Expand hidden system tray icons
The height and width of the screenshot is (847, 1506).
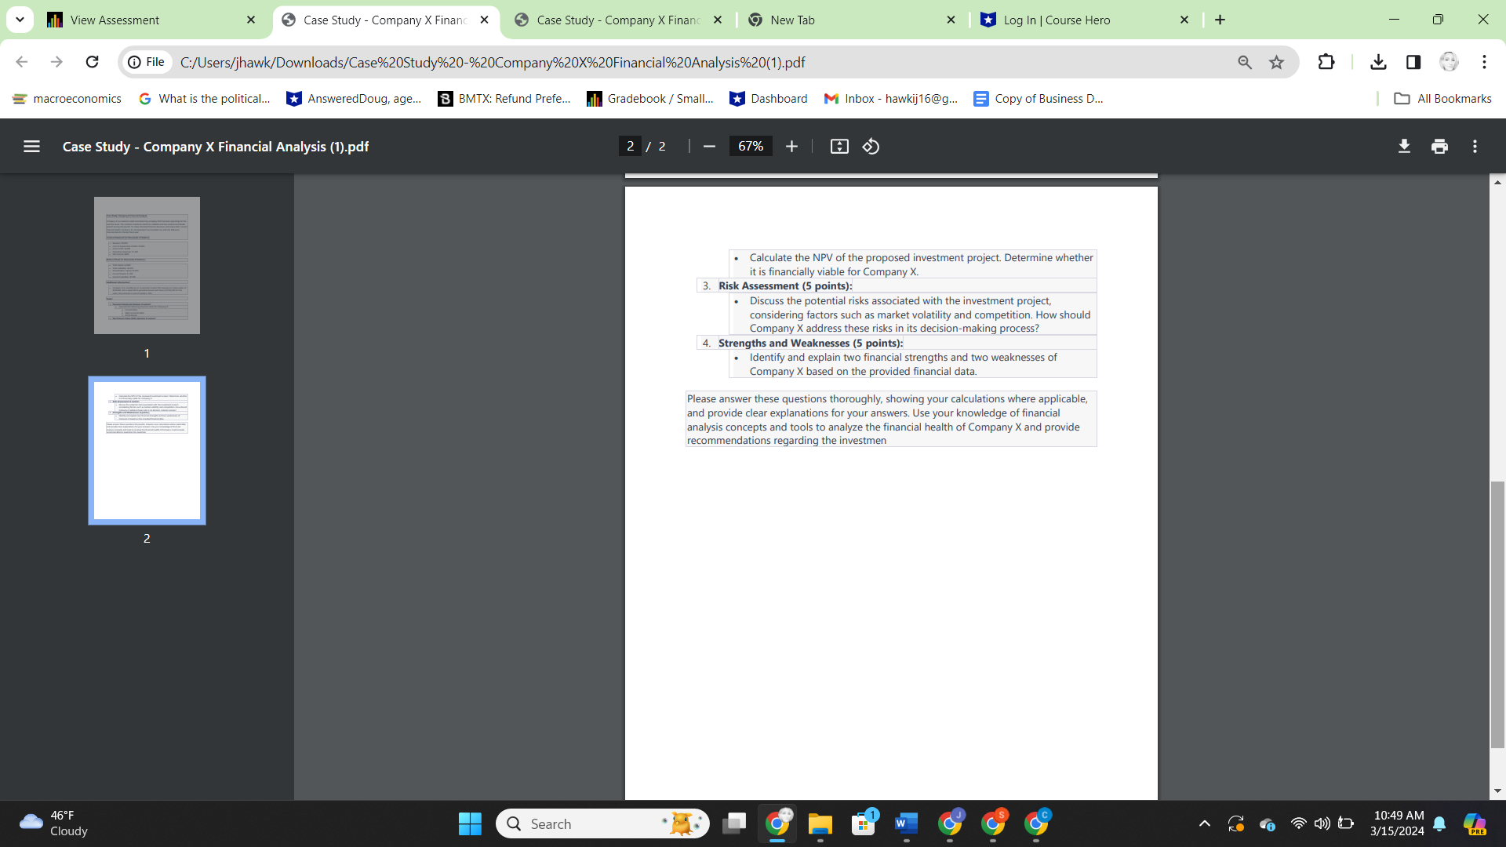point(1205,823)
